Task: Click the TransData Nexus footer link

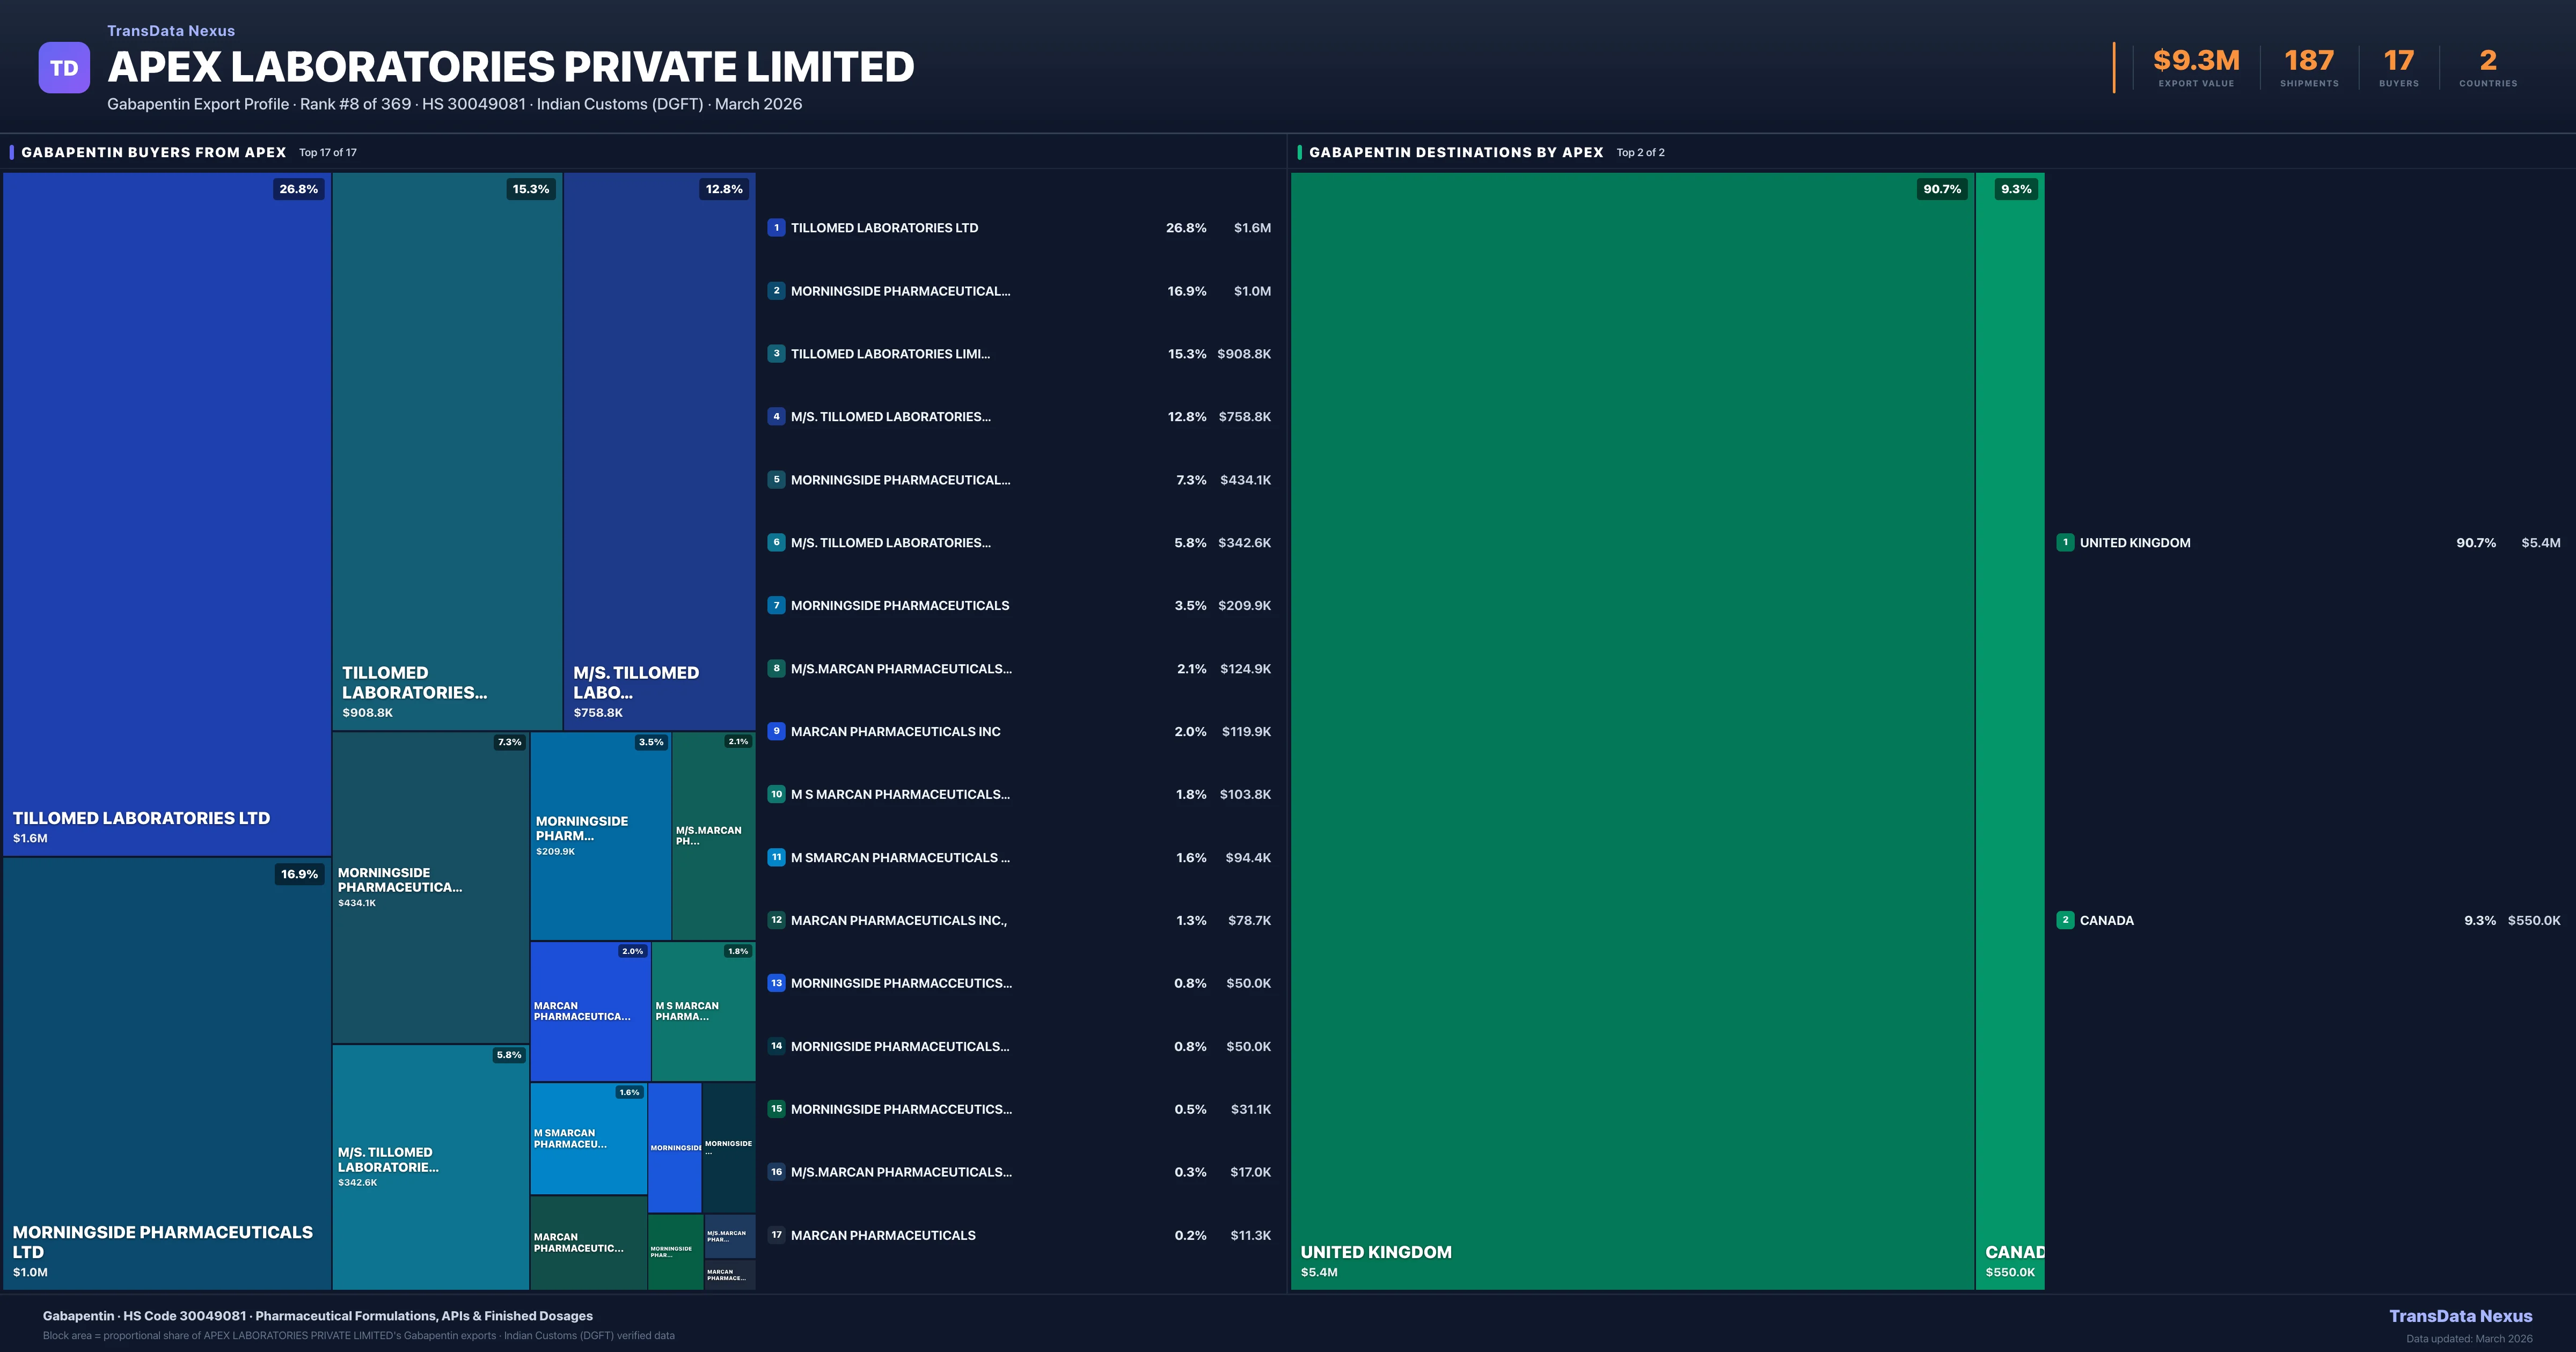Action: tap(2460, 1316)
